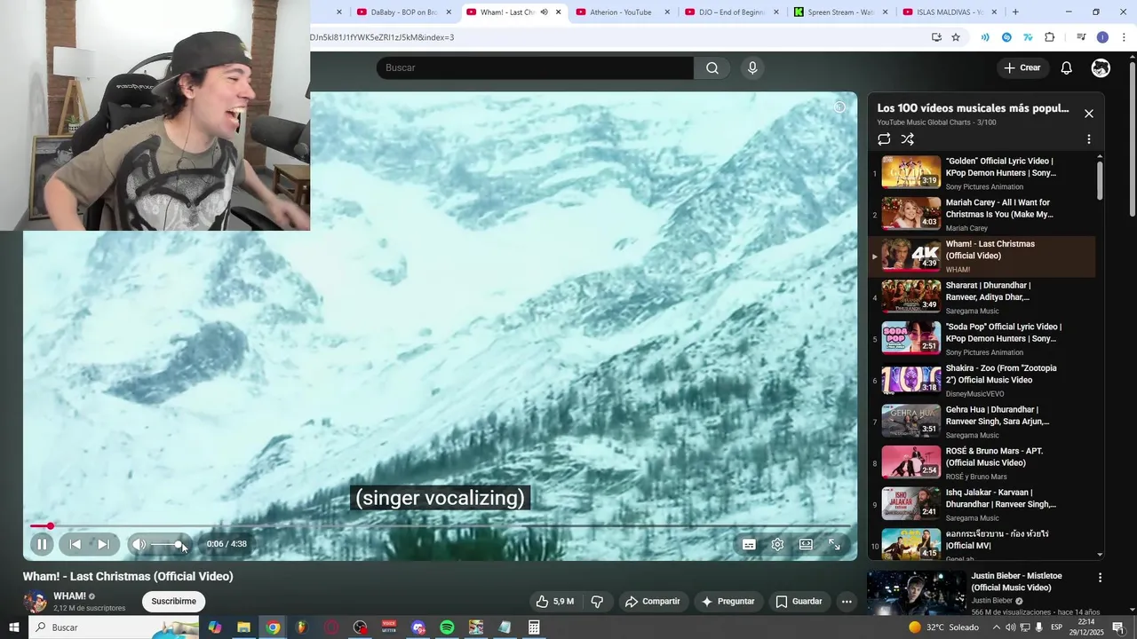
Task: Open options for Justin Bieber Mistletoe video
Action: (1100, 578)
